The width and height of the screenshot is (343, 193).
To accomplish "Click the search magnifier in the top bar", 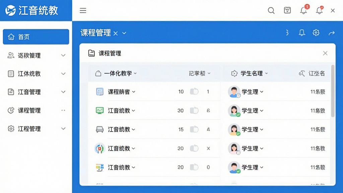I will pos(271,10).
